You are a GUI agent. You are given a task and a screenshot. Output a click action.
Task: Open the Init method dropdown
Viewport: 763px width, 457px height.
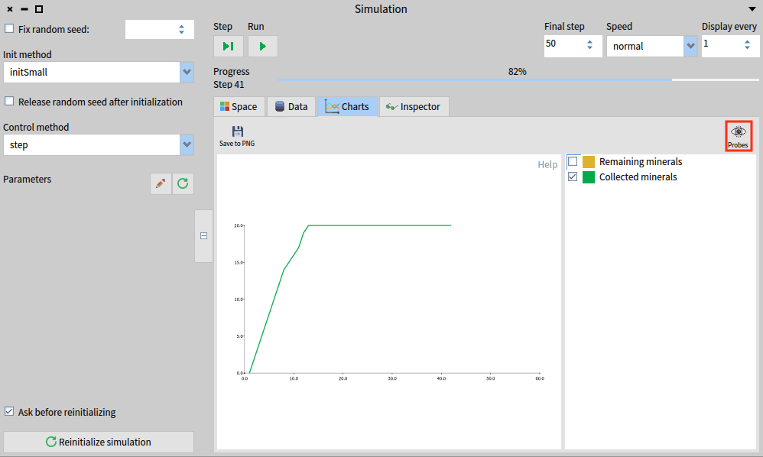pyautogui.click(x=187, y=73)
